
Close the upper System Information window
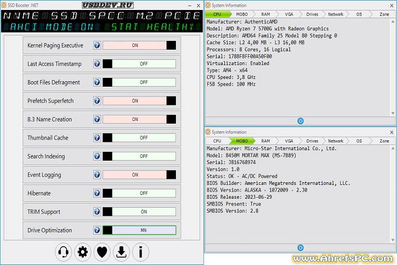coord(391,6)
